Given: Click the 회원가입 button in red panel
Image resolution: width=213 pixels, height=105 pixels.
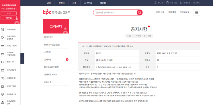Looking at the screenshot, I should [9, 18].
